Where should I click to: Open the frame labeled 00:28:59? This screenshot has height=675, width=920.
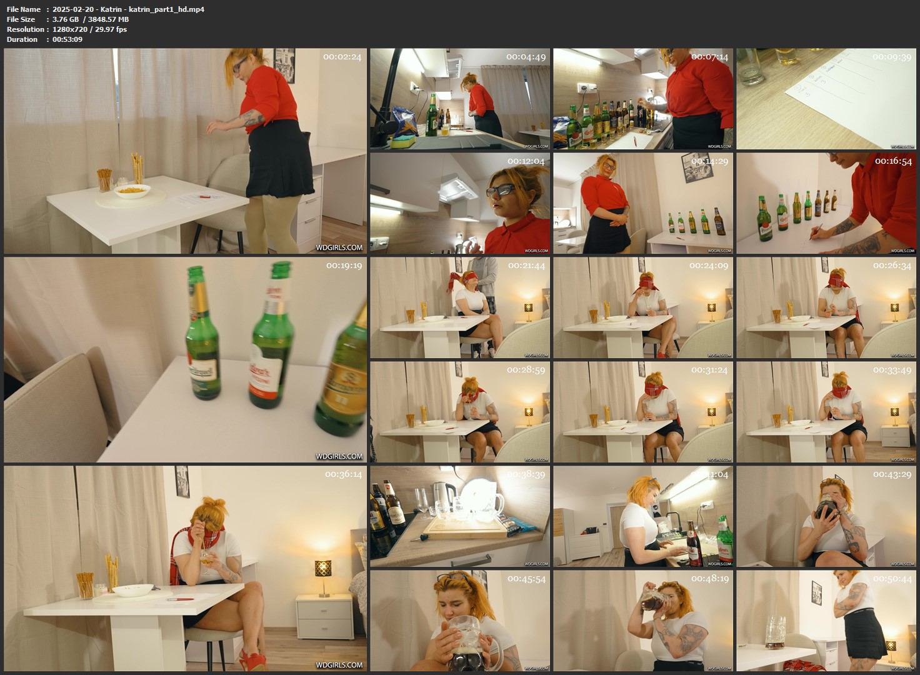coord(459,412)
